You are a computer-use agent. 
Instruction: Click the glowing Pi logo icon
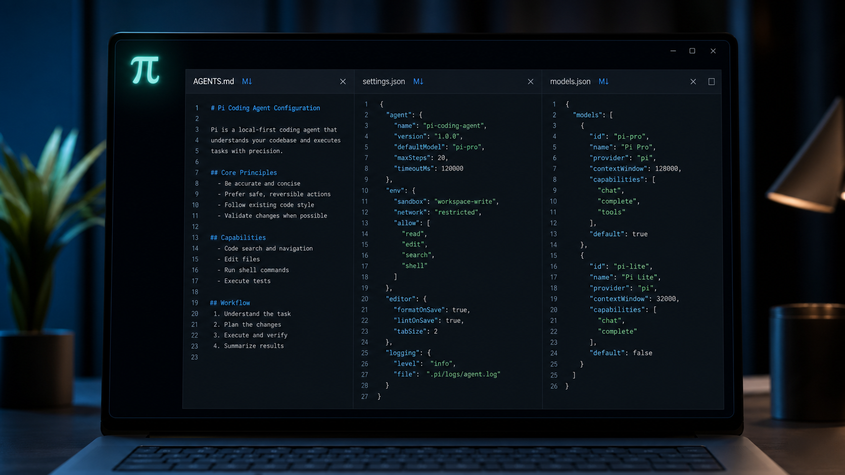(x=145, y=70)
